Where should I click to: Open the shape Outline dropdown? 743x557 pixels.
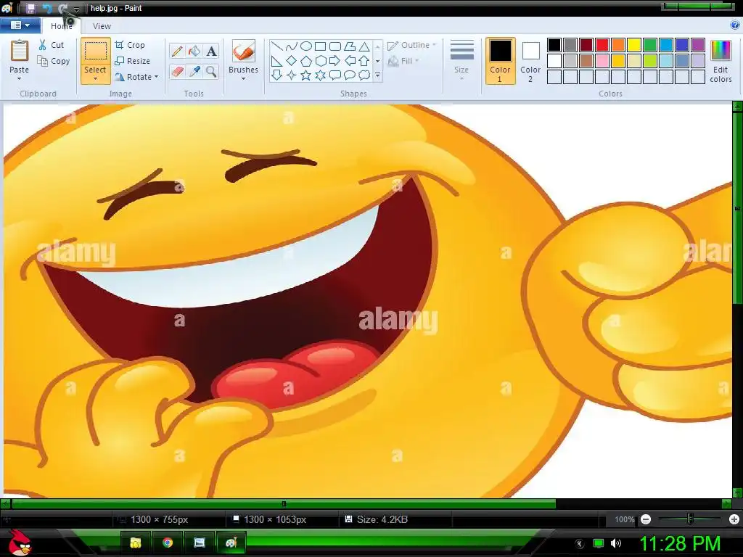coord(411,45)
